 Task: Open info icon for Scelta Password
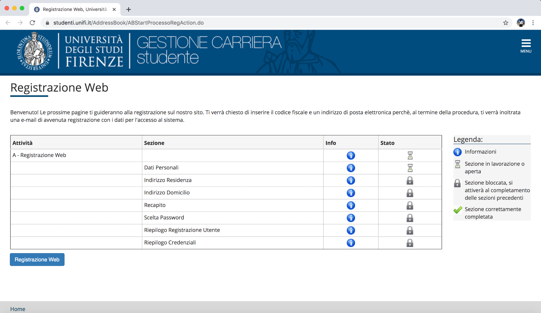(x=351, y=218)
